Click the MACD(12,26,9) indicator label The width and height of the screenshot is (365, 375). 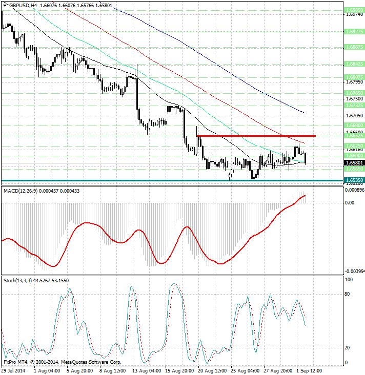pos(24,191)
